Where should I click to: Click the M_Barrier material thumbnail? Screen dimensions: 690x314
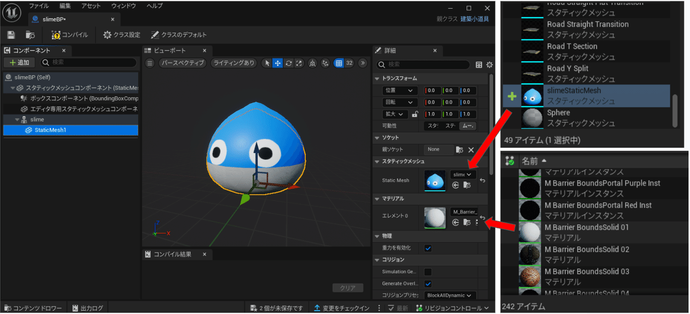[x=435, y=218]
